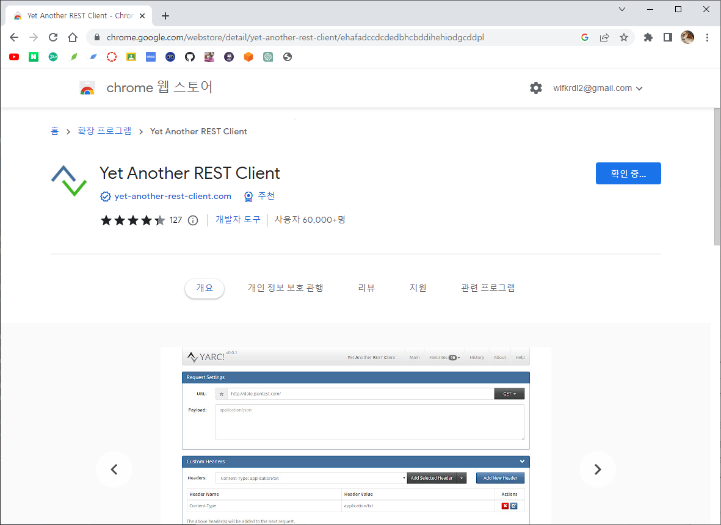This screenshot has width=721, height=525.
Task: Open the Chrome profile avatar
Action: pos(687,37)
